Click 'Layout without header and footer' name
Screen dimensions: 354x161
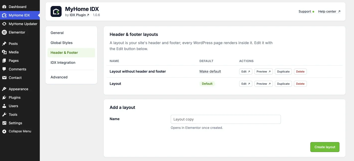click(138, 72)
